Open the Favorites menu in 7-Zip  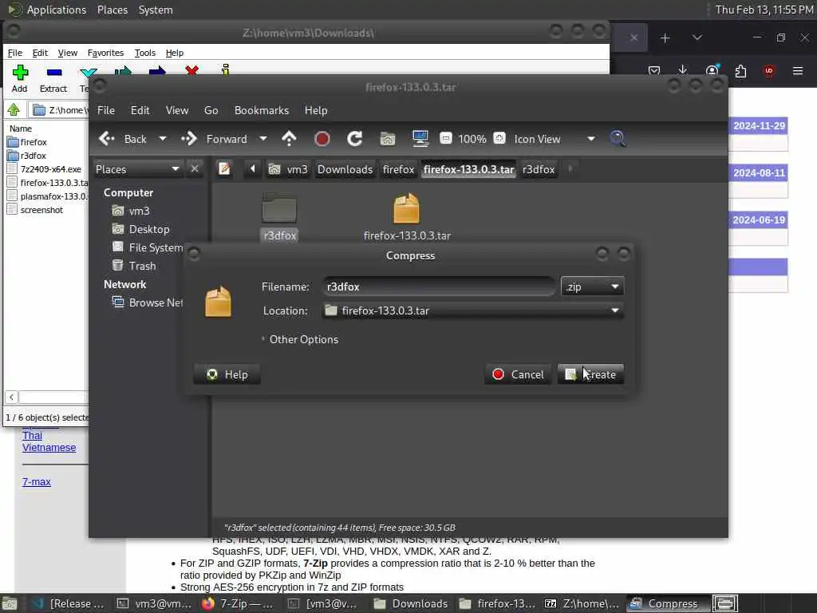point(105,53)
